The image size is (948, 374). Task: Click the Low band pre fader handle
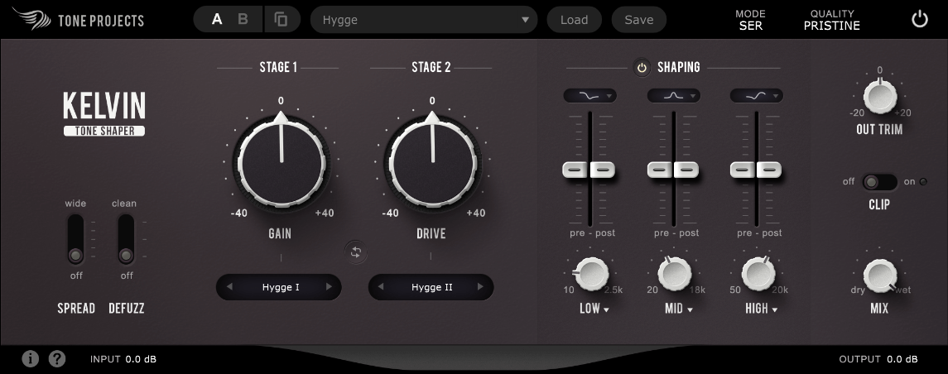tap(575, 170)
